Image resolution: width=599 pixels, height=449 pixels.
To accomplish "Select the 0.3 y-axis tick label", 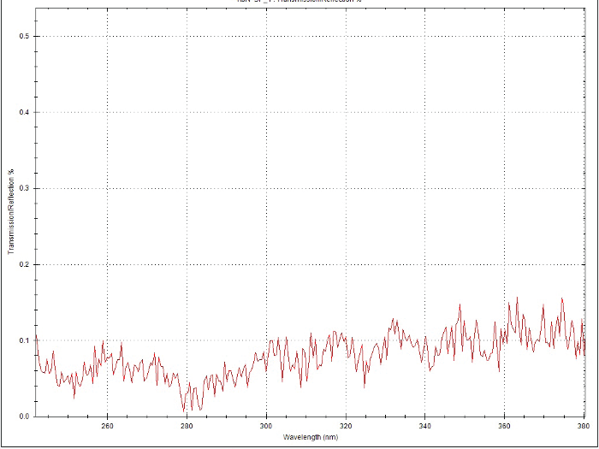I will (x=25, y=188).
